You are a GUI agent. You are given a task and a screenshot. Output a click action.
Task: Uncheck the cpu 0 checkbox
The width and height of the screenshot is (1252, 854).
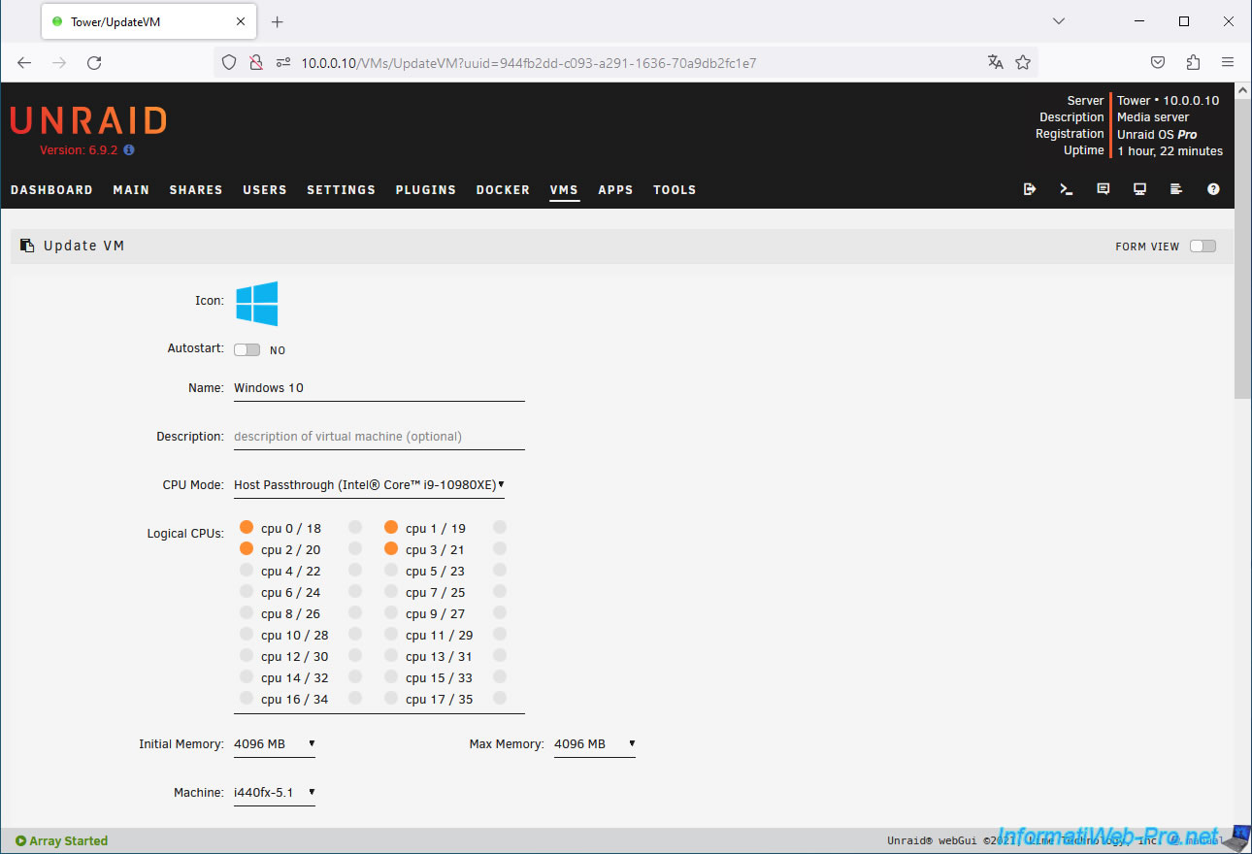247,527
